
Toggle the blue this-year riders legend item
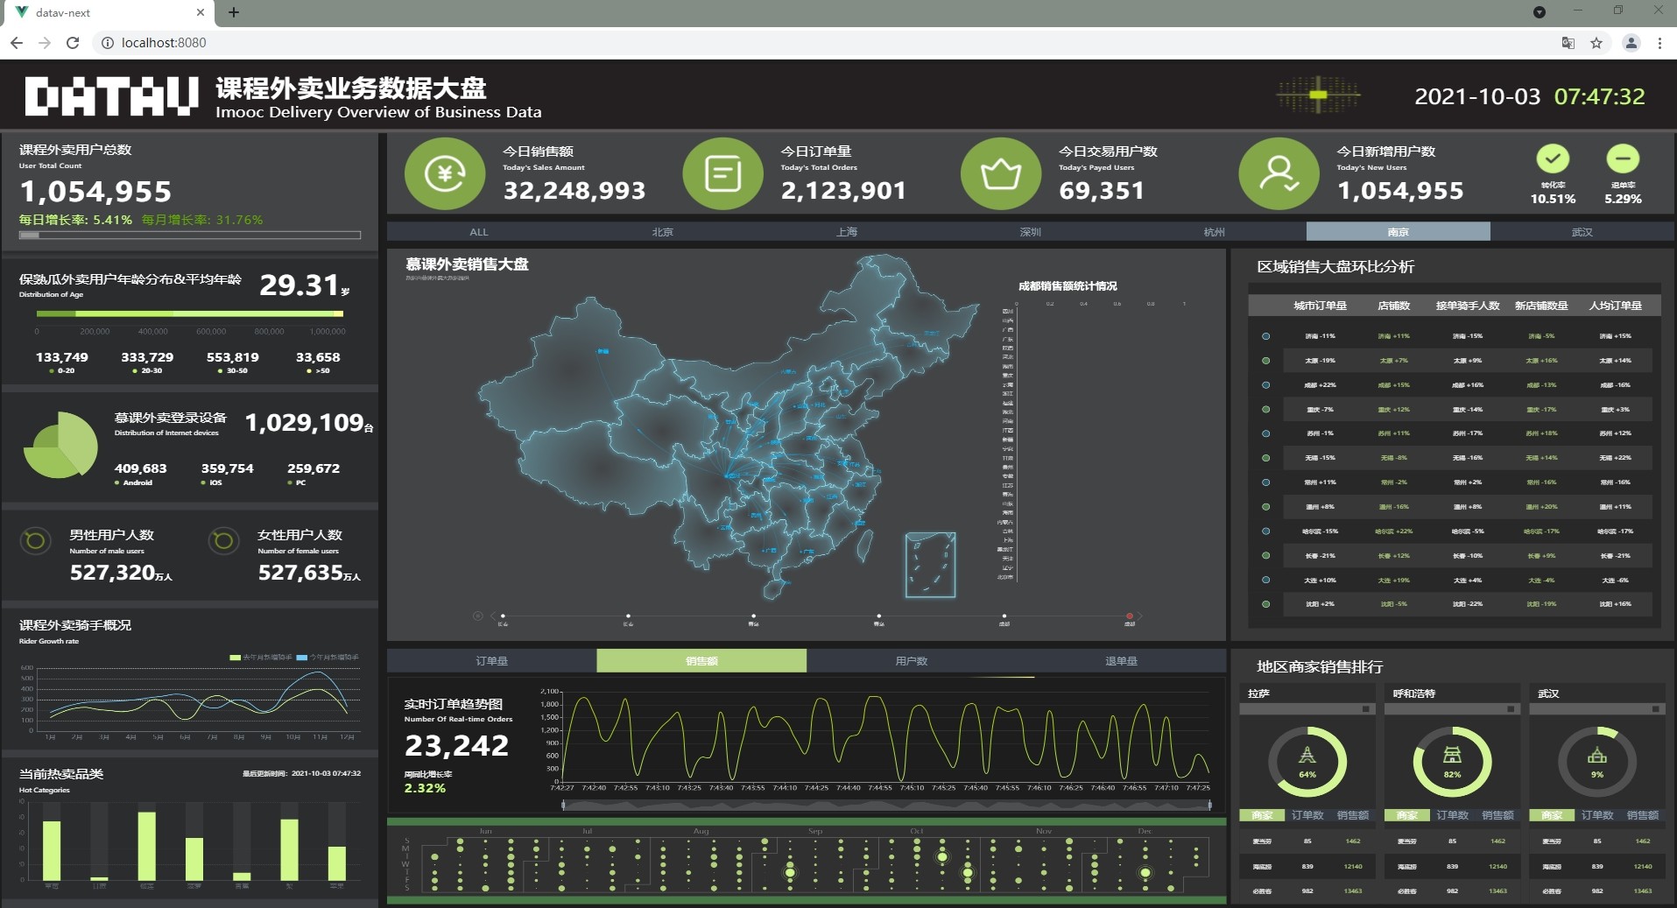coord(328,657)
